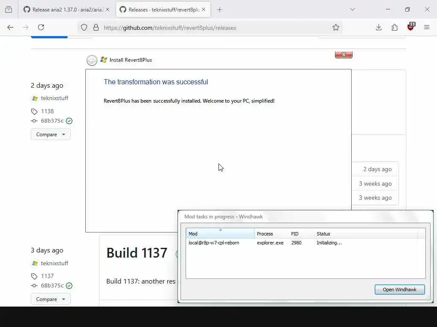Sort Windhawk tasks by PID column
Screen dimensions: 437x327
point(302,234)
